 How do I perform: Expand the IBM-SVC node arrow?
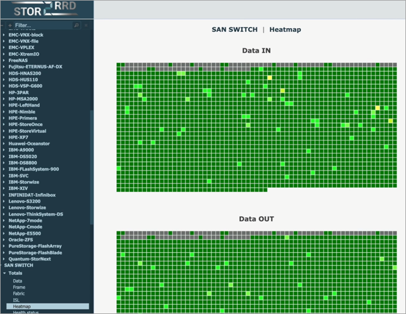coord(4,176)
